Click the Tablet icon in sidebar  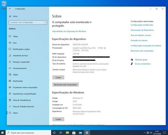click(x=10, y=75)
